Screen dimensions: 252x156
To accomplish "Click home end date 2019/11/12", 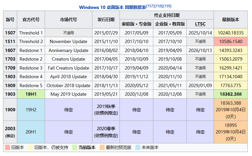I will click(136, 77).
